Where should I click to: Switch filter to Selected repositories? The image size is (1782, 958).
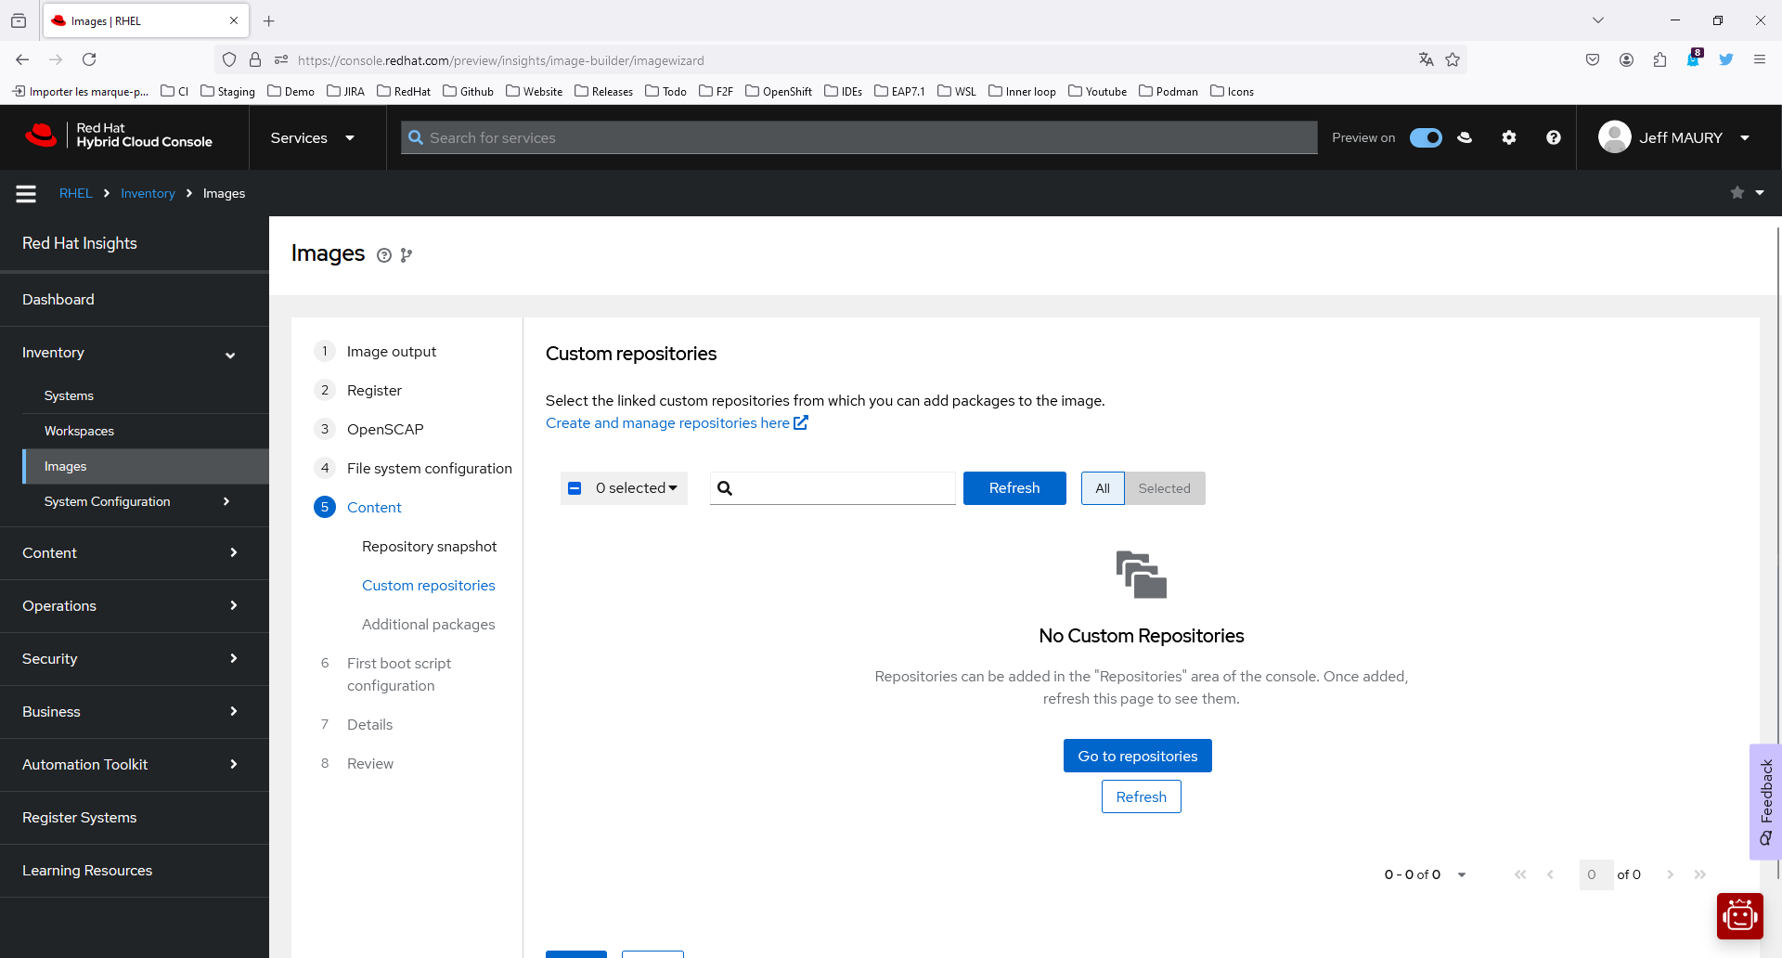(x=1165, y=487)
